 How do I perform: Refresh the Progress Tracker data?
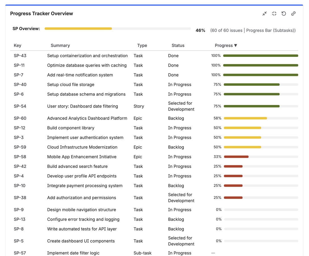click(284, 13)
